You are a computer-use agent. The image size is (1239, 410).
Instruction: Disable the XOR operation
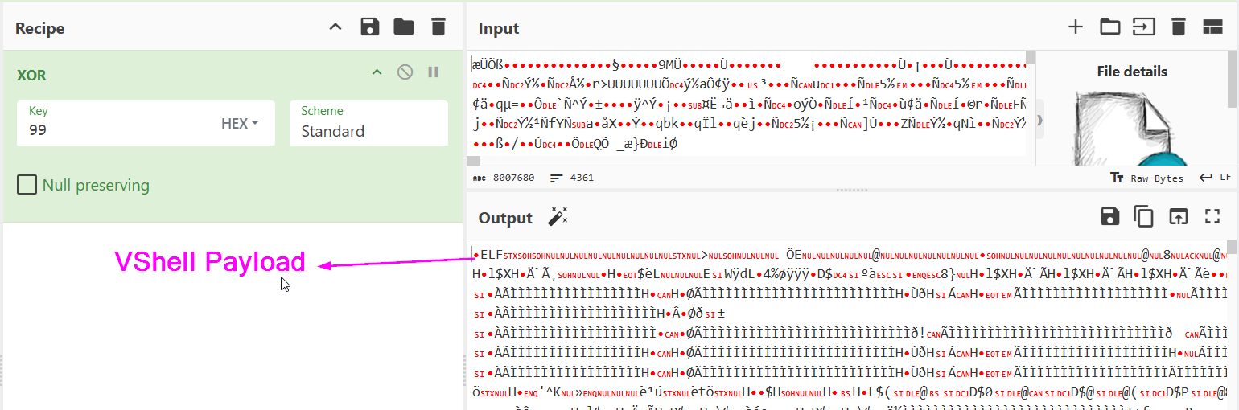[405, 72]
